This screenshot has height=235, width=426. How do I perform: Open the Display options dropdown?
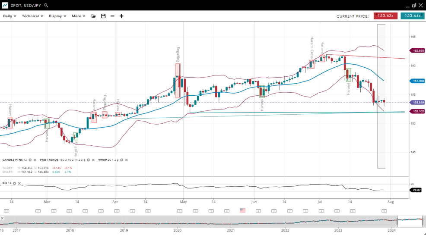57,16
